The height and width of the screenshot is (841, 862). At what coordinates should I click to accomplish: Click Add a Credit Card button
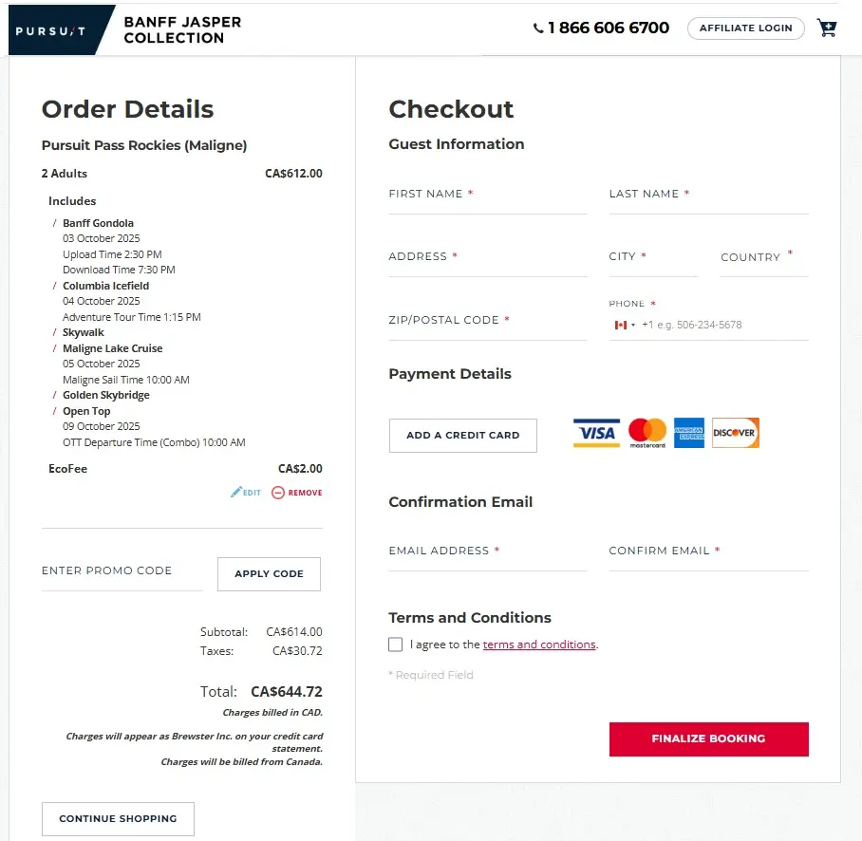pos(463,436)
